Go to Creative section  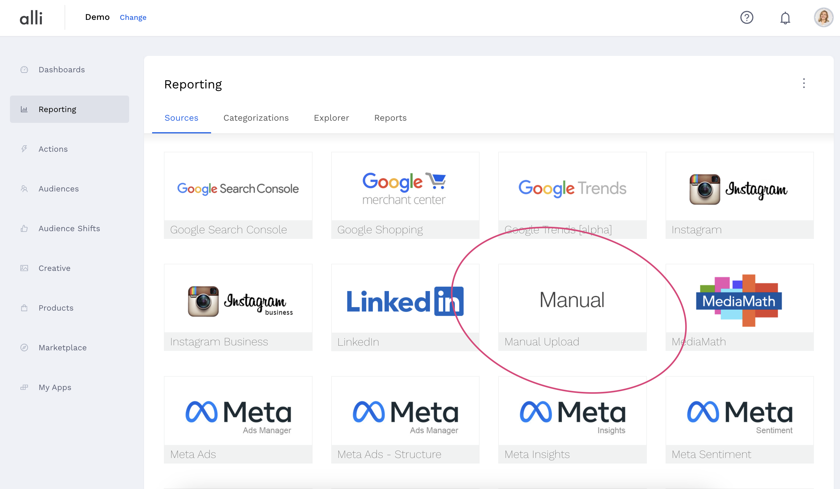tap(69, 268)
